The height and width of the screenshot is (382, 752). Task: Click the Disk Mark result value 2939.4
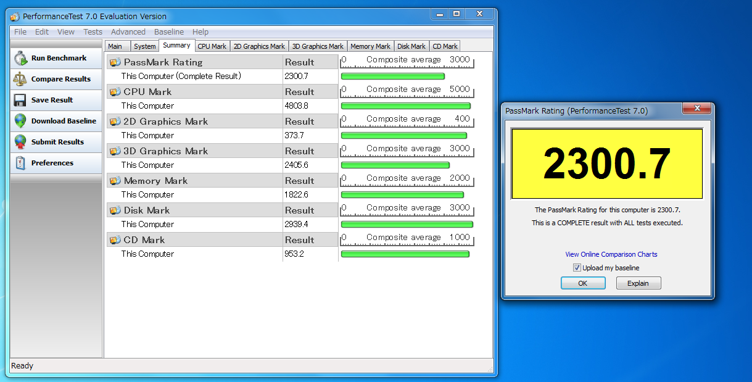click(x=297, y=224)
